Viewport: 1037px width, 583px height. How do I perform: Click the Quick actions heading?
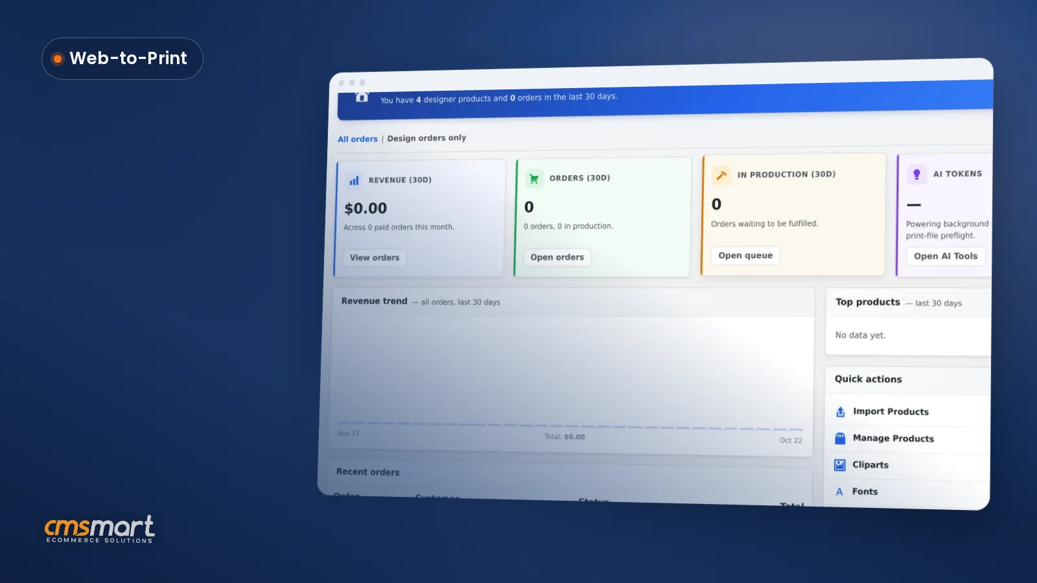[x=868, y=380]
